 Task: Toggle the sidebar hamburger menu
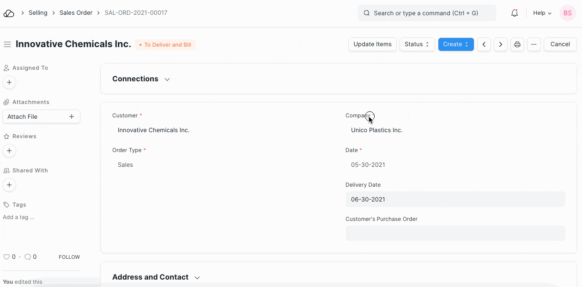coord(7,44)
